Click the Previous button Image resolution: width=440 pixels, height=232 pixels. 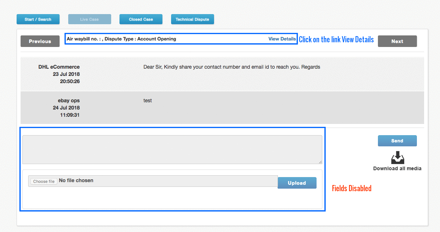(40, 41)
